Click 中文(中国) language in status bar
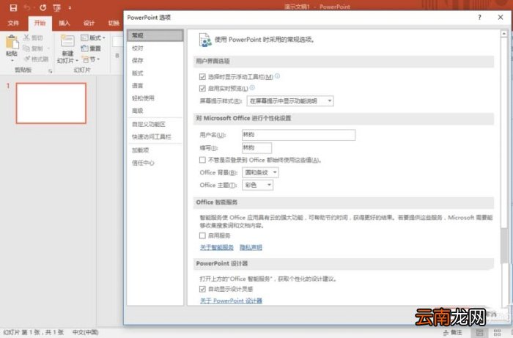513x338 pixels. click(x=86, y=332)
